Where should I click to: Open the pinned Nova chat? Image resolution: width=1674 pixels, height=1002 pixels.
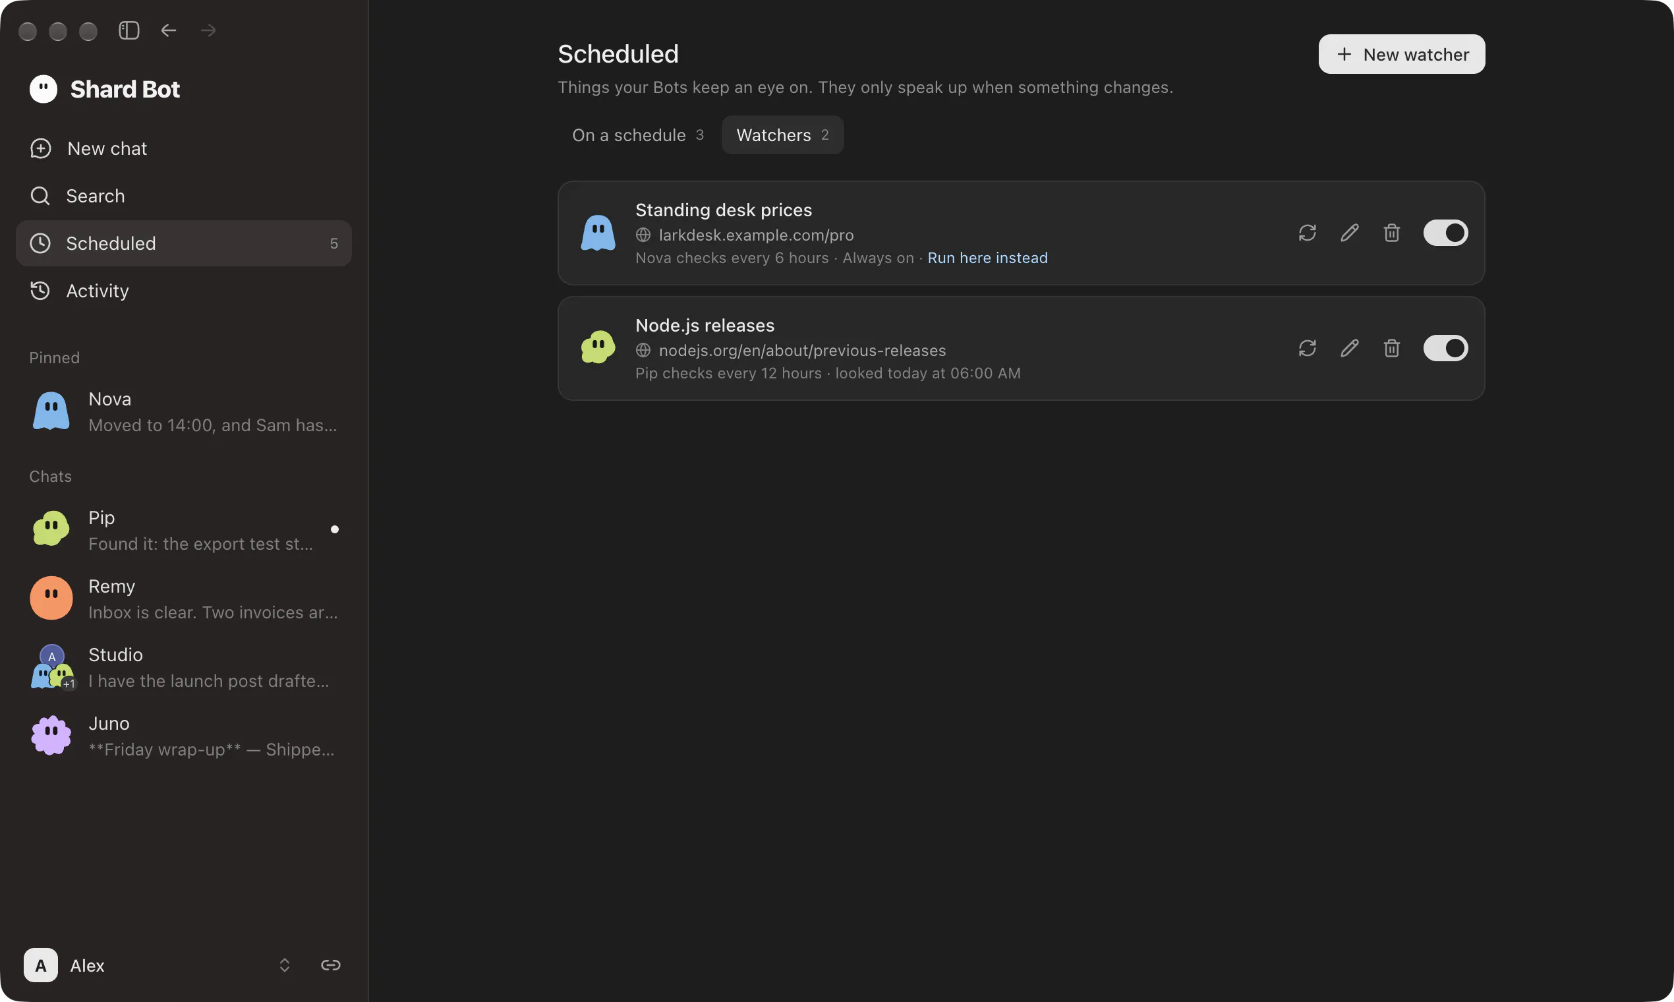click(x=184, y=412)
